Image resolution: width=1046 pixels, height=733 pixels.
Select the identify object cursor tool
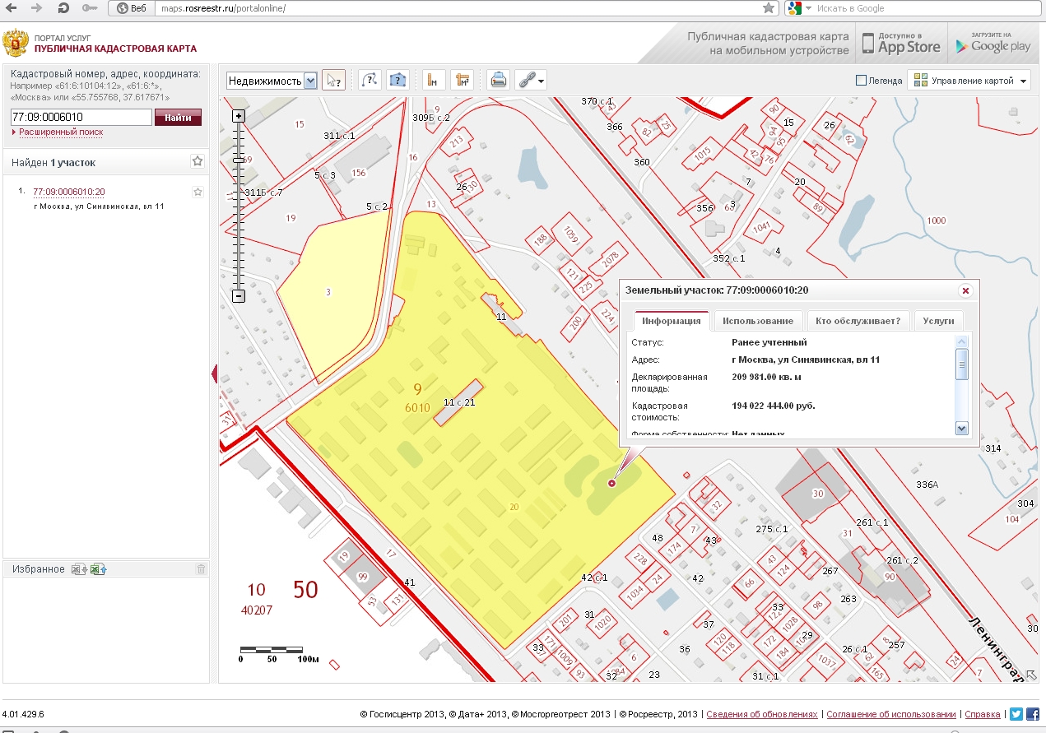(x=333, y=80)
